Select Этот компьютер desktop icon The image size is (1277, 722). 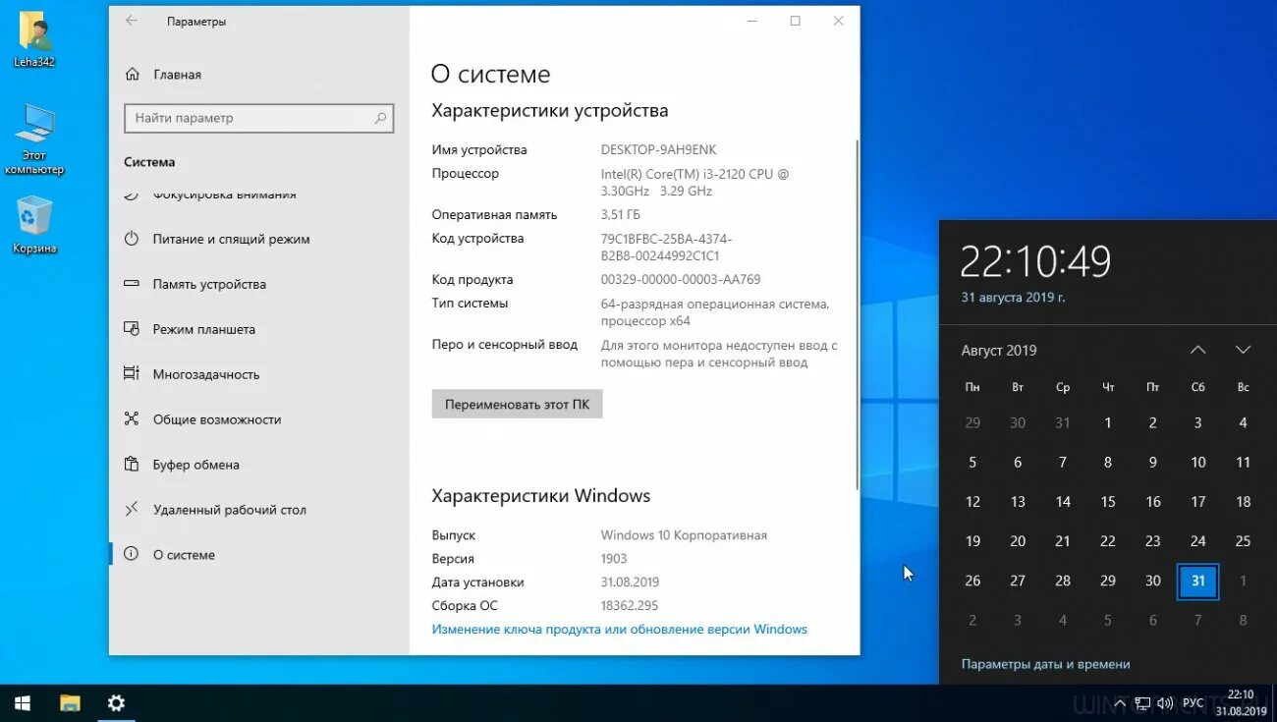pos(34,139)
